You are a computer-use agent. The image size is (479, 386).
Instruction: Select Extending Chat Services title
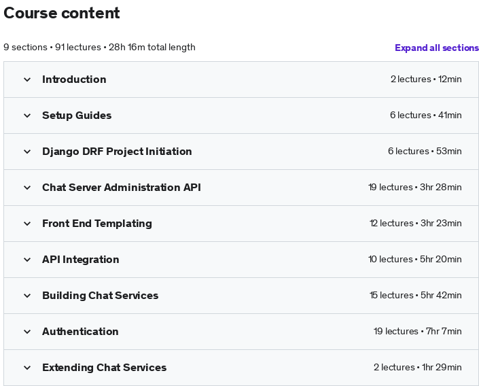tap(104, 368)
